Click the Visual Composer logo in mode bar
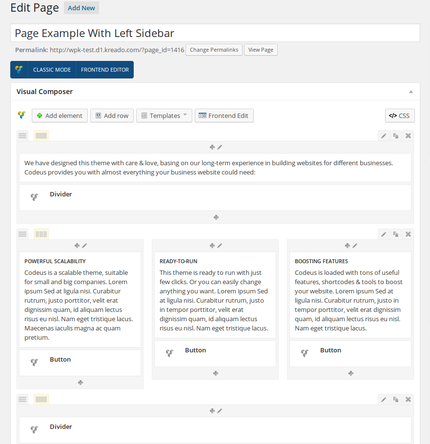 pyautogui.click(x=19, y=70)
